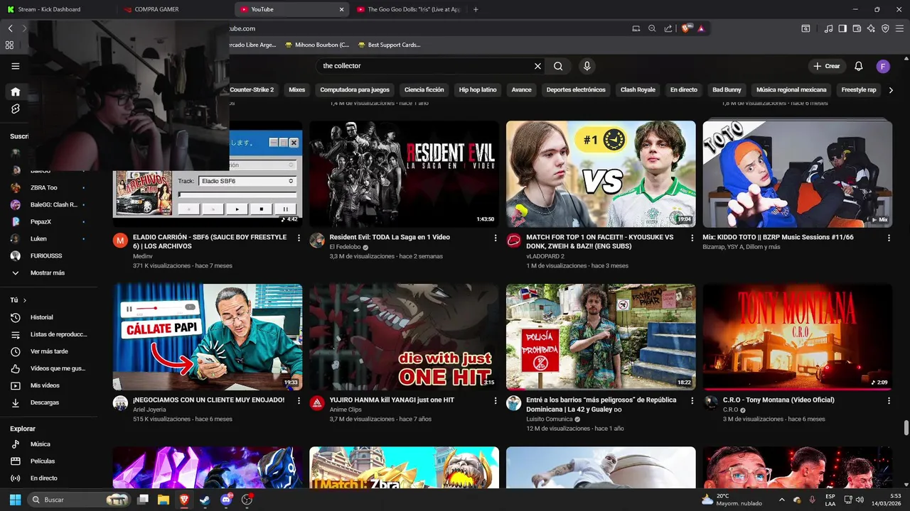Open Resident Evil saga video thumbnail
Image resolution: width=910 pixels, height=511 pixels.
point(404,174)
